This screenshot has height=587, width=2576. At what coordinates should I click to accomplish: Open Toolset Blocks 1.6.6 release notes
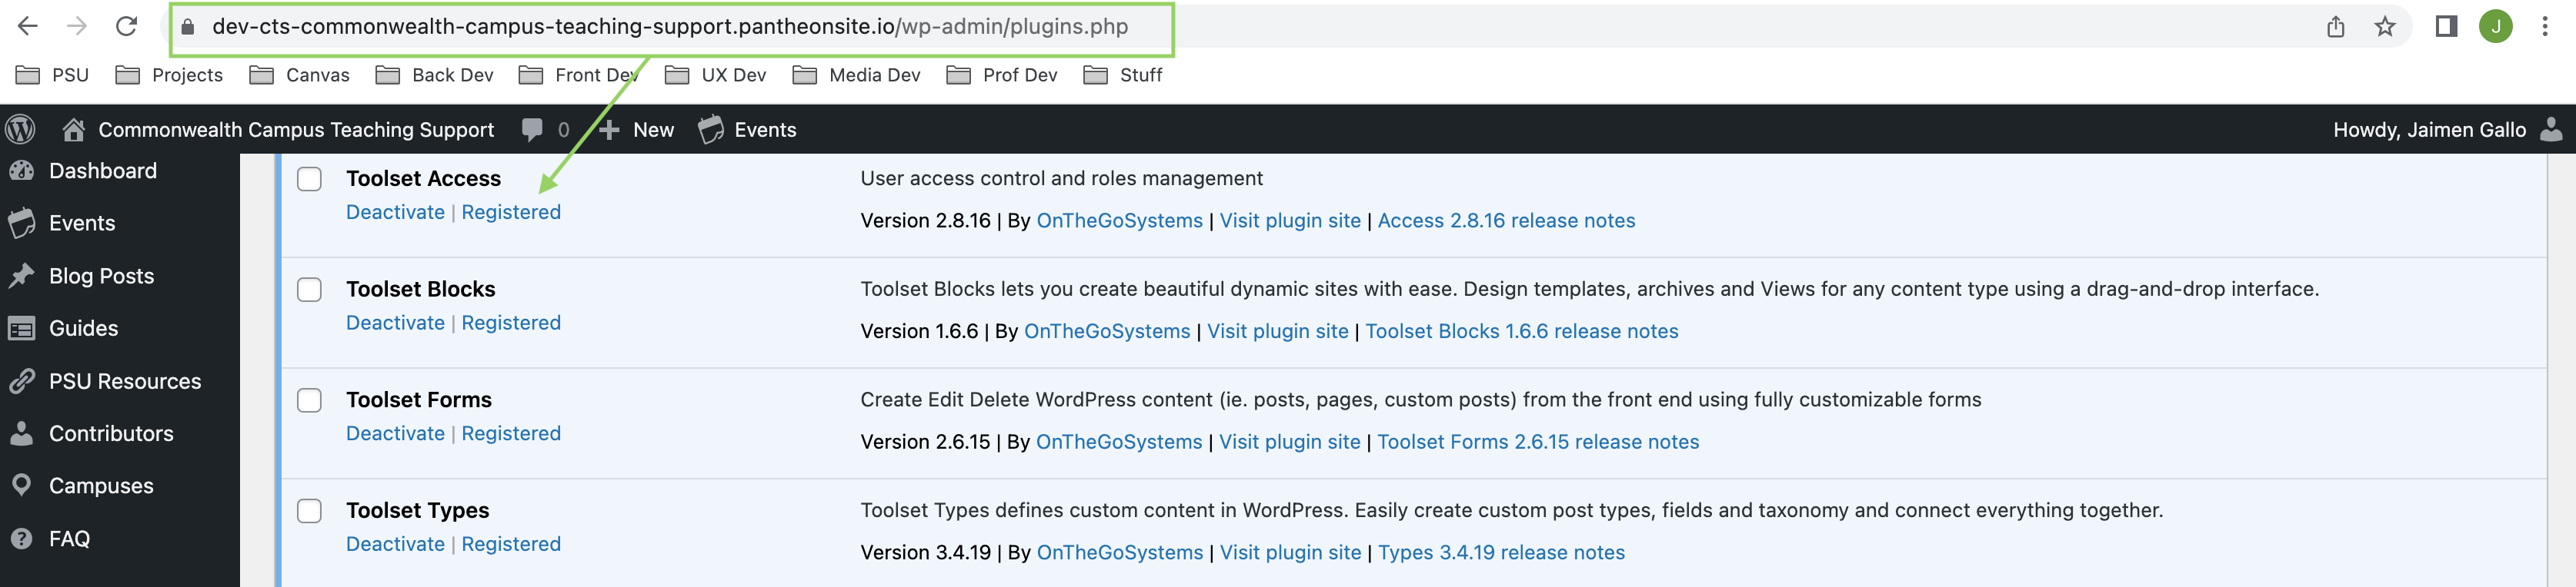(1521, 331)
